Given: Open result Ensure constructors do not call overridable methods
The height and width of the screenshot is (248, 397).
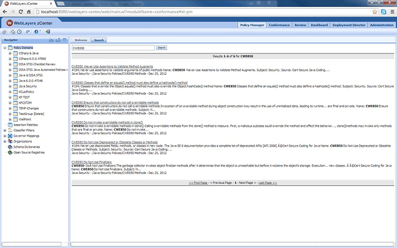Looking at the screenshot, I should (x=115, y=103).
